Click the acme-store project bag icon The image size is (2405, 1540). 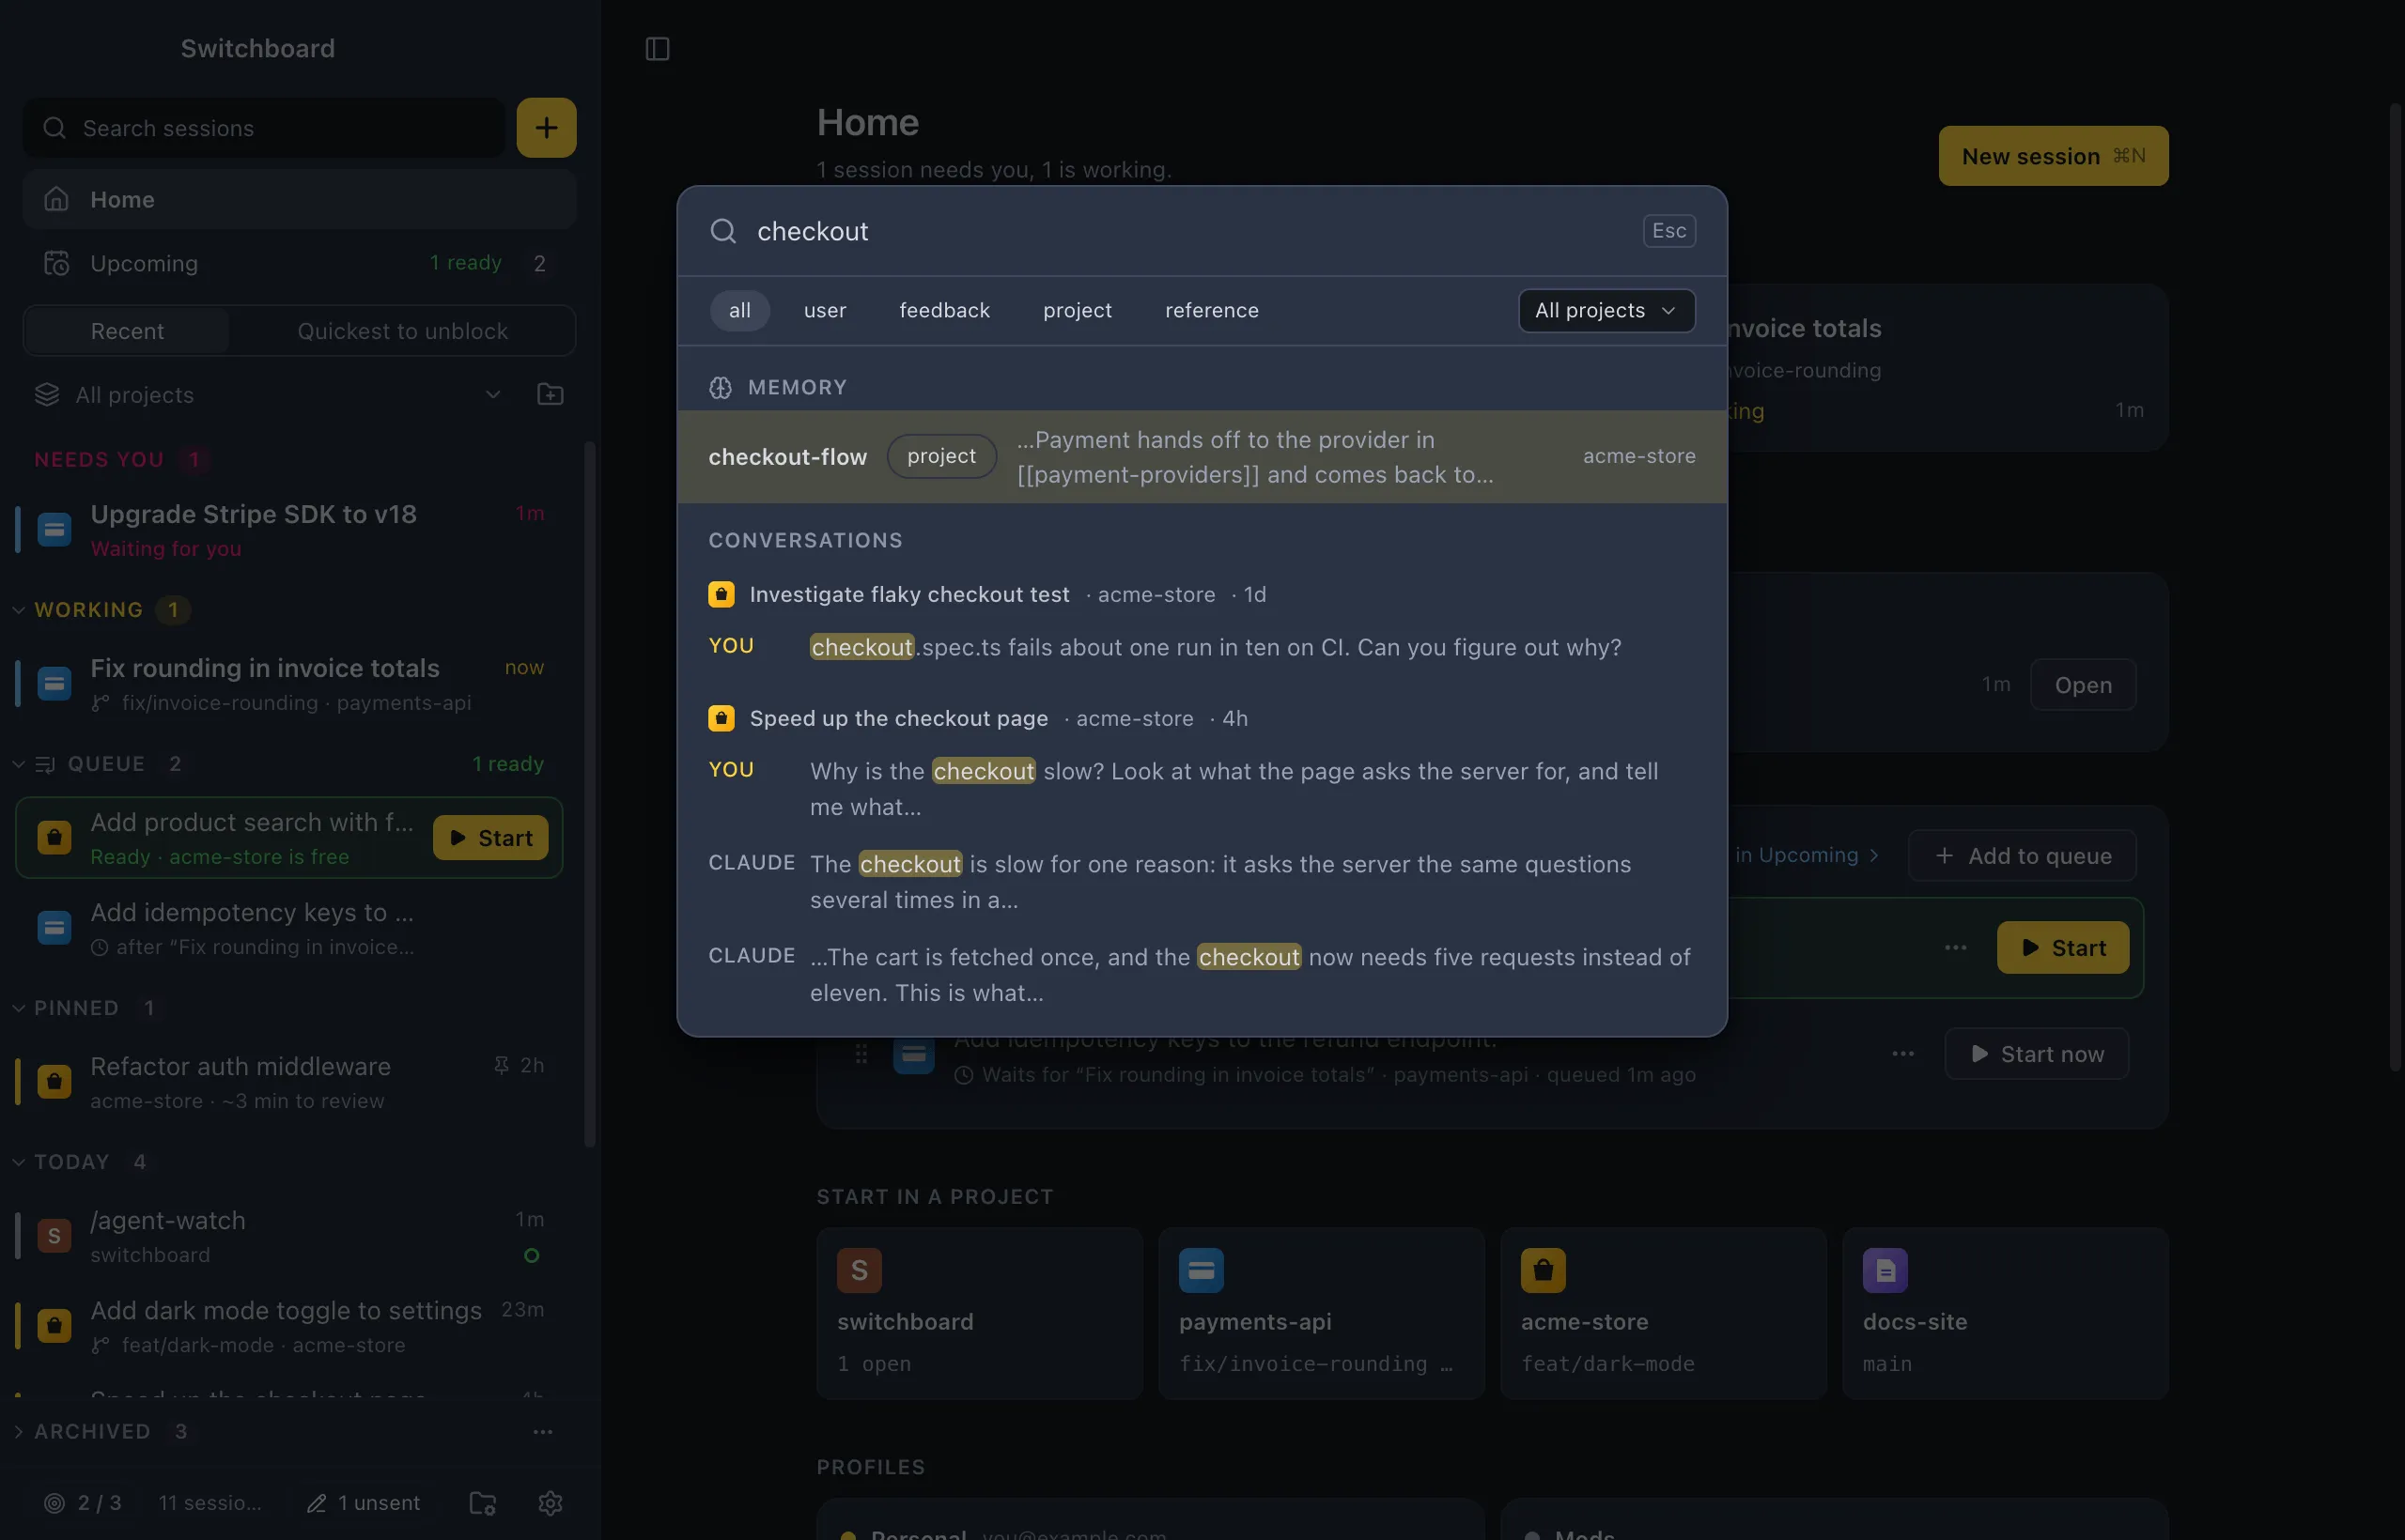point(1544,1270)
